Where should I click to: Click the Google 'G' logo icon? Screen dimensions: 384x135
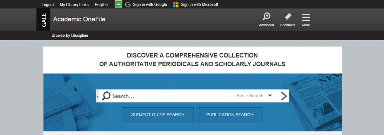tap(128, 5)
